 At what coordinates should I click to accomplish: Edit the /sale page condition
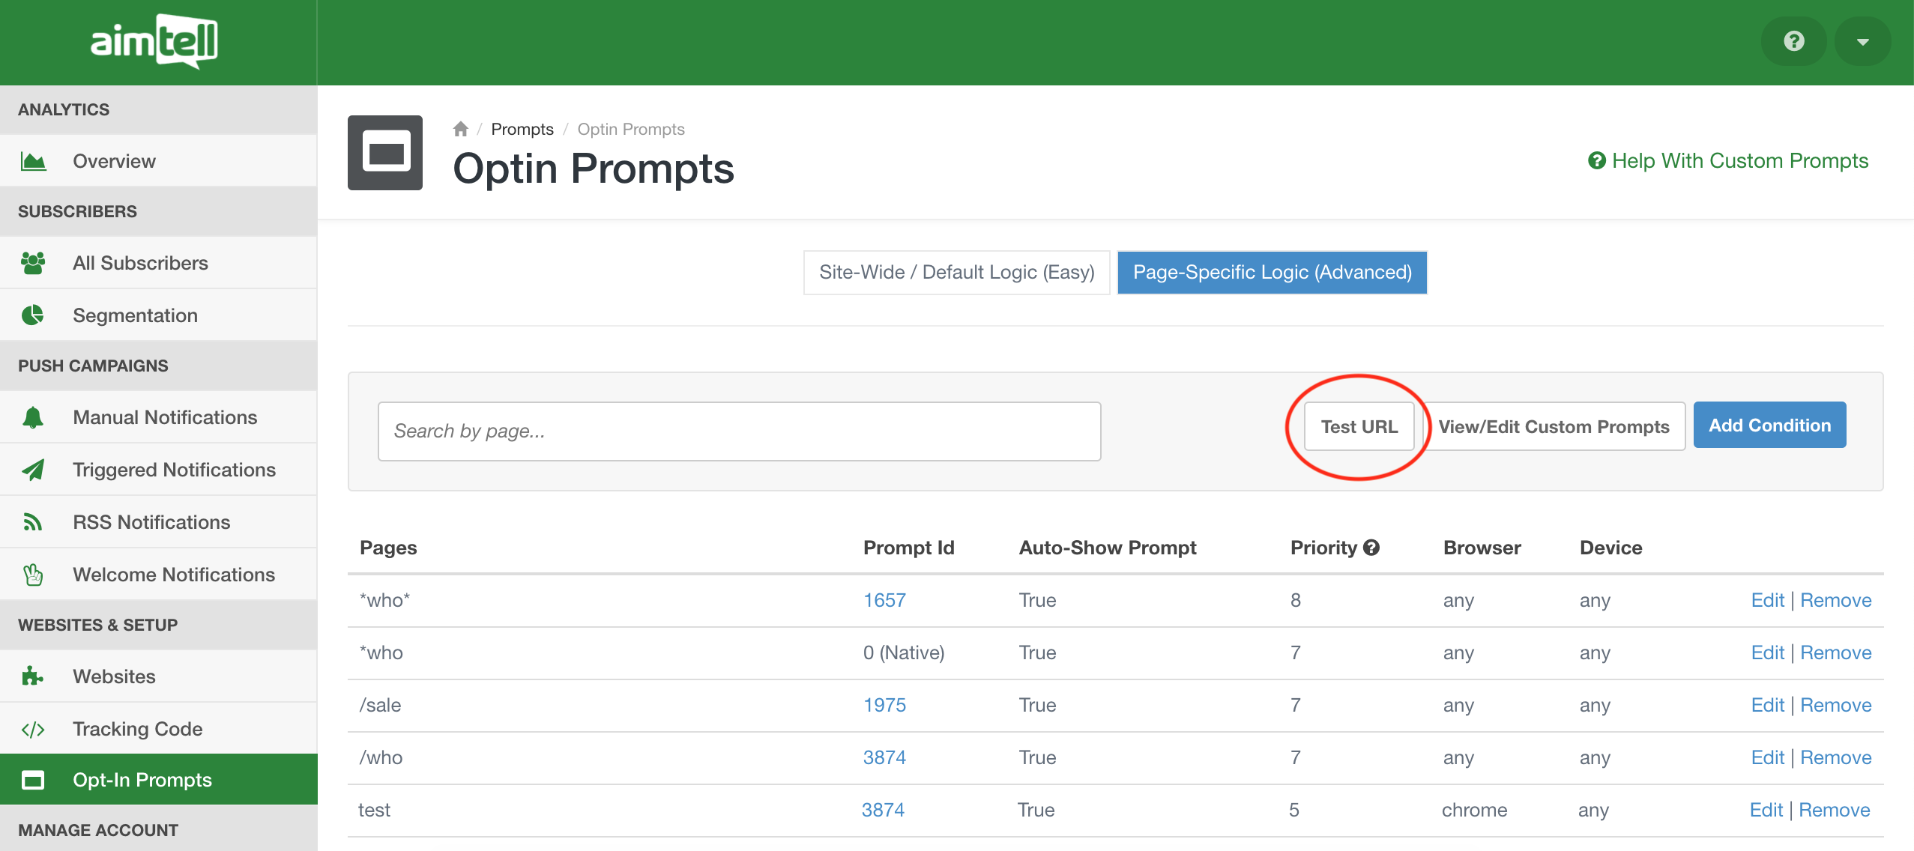(x=1767, y=705)
